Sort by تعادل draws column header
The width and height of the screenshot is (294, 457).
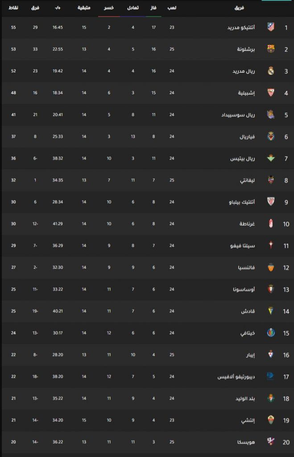pos(133,8)
